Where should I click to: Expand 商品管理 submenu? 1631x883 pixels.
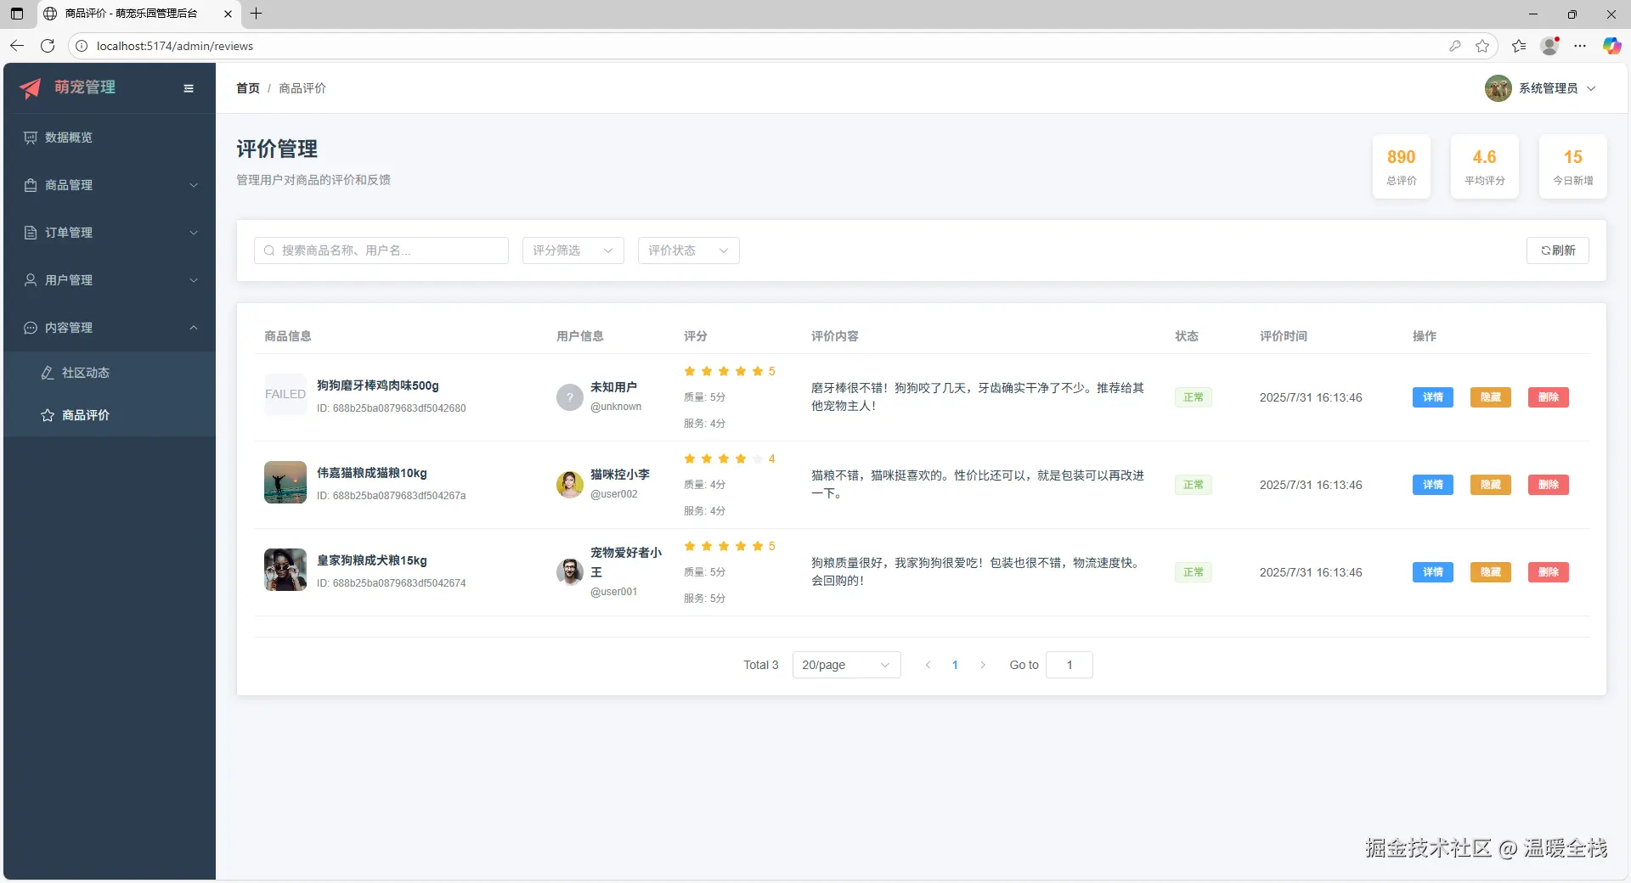click(x=110, y=185)
